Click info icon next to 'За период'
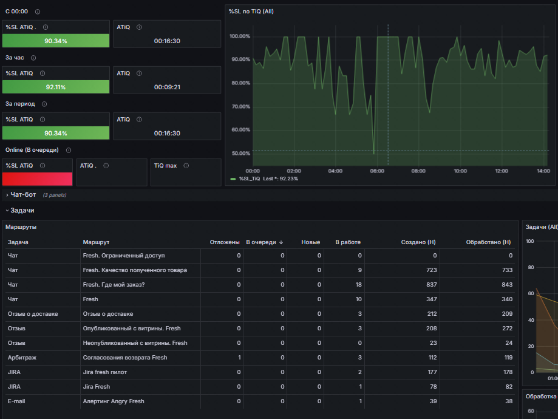Image resolution: width=558 pixels, height=419 pixels. click(x=44, y=104)
